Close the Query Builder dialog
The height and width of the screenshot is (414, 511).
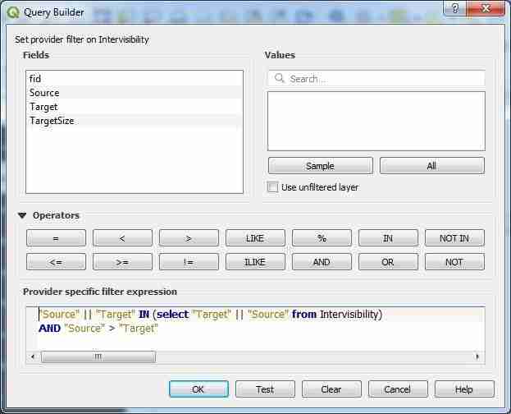pos(486,8)
